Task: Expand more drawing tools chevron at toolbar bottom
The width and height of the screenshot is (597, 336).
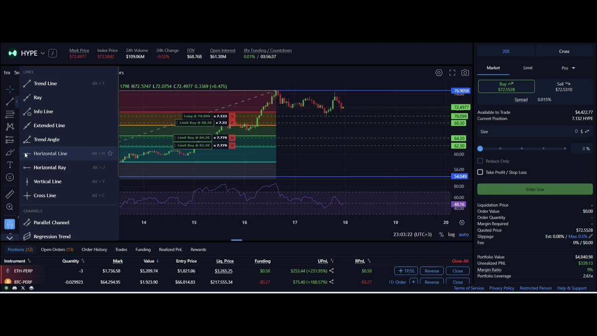Action: point(10,237)
